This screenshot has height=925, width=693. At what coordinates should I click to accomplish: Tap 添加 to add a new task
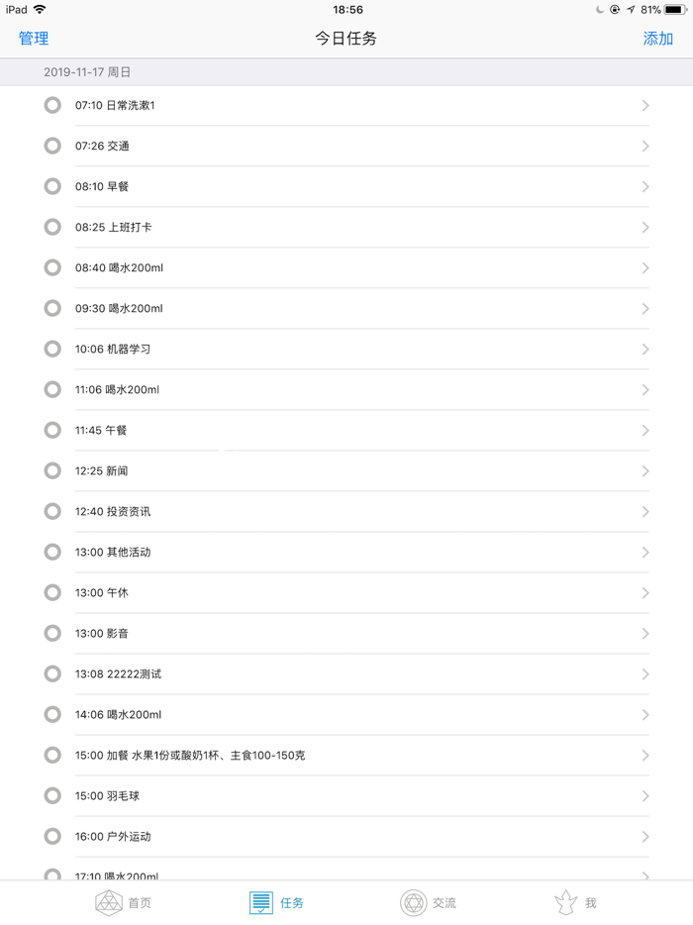pos(658,38)
